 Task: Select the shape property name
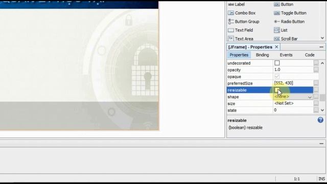pyautogui.click(x=233, y=97)
